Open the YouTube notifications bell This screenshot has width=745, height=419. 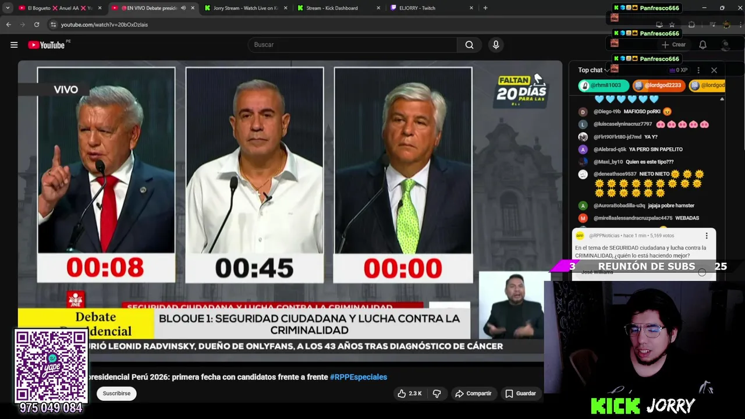[703, 45]
